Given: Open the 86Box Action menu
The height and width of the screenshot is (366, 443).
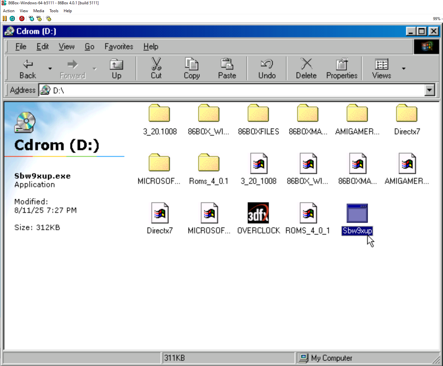Looking at the screenshot, I should pyautogui.click(x=9, y=11).
